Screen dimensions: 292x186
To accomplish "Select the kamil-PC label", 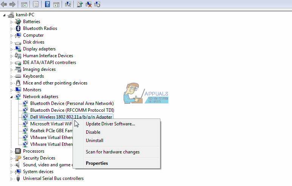I will click(x=25, y=15).
